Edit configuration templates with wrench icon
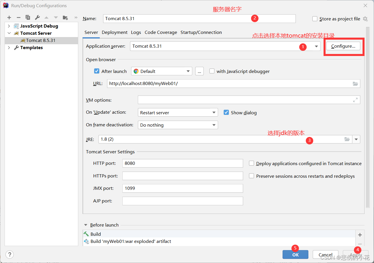This screenshot has width=374, height=263. pos(37,17)
